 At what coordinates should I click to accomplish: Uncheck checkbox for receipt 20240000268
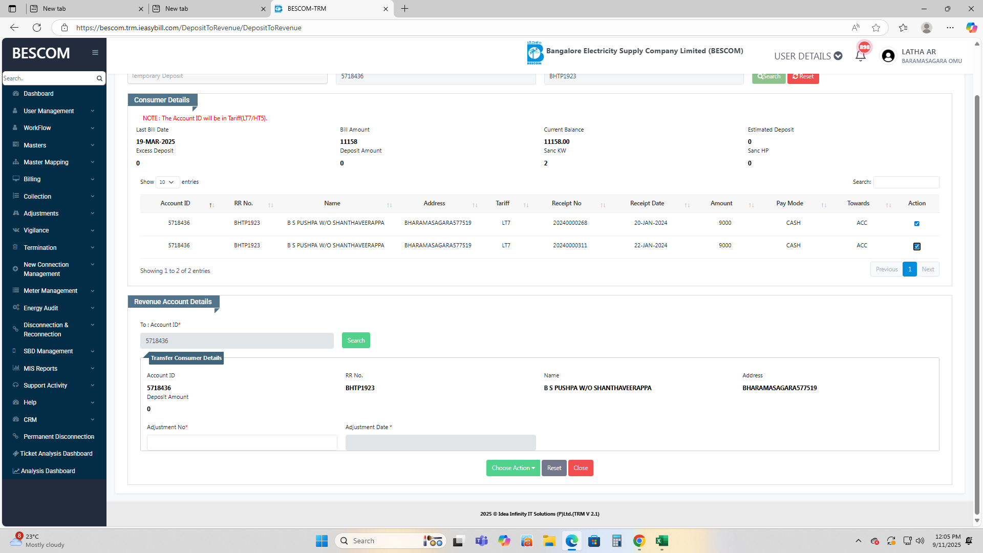(x=916, y=223)
